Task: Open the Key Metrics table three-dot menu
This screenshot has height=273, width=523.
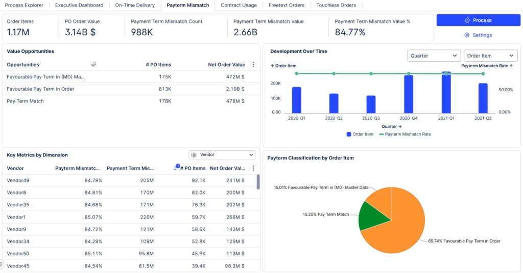Action: tap(253, 168)
